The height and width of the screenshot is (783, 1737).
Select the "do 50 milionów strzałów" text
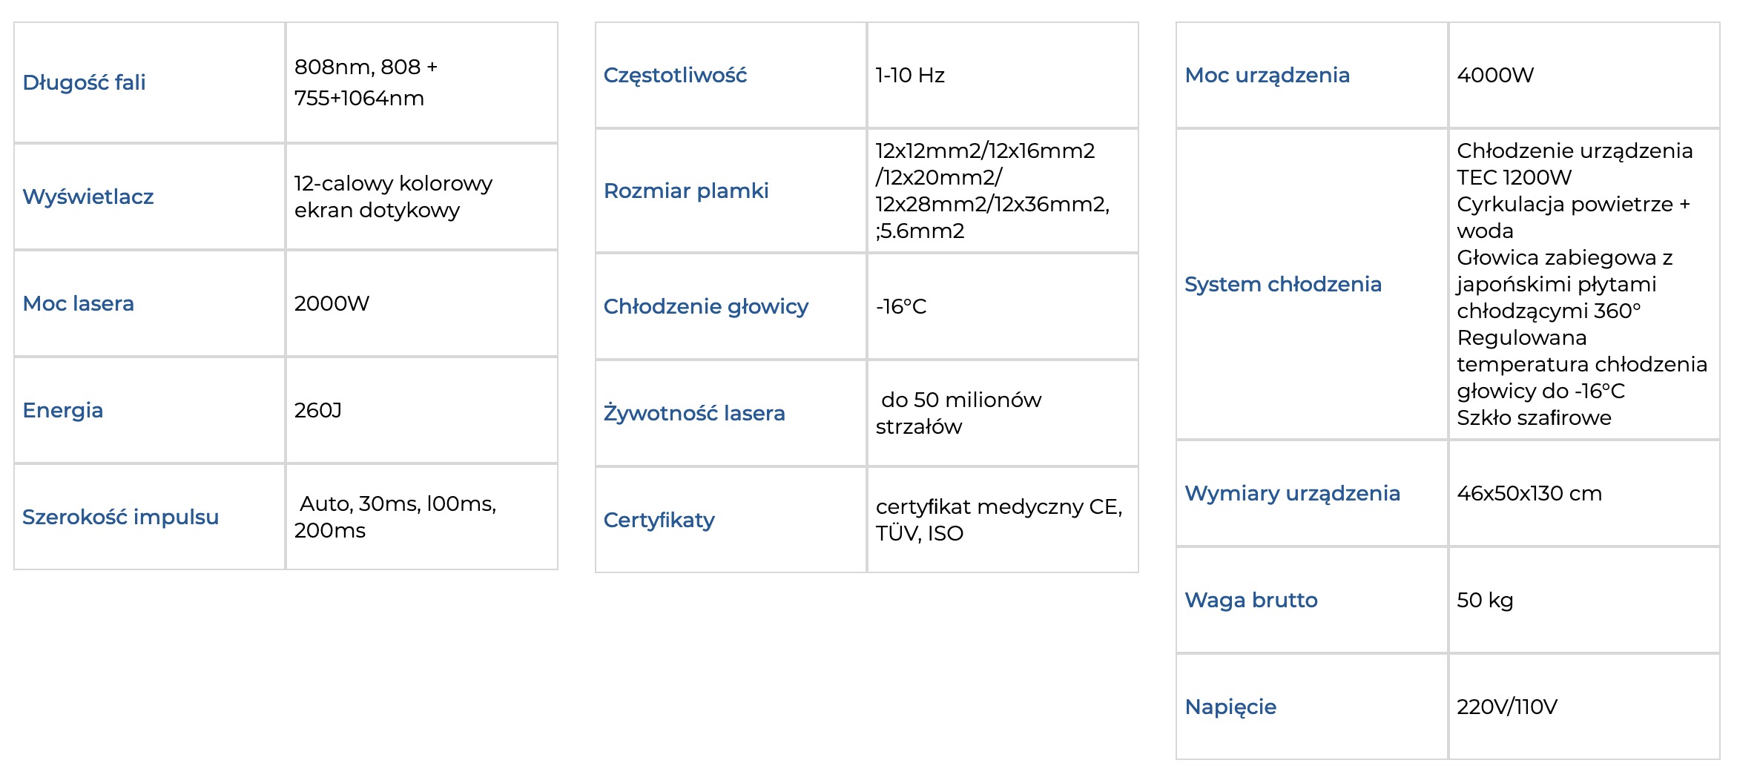tap(958, 413)
